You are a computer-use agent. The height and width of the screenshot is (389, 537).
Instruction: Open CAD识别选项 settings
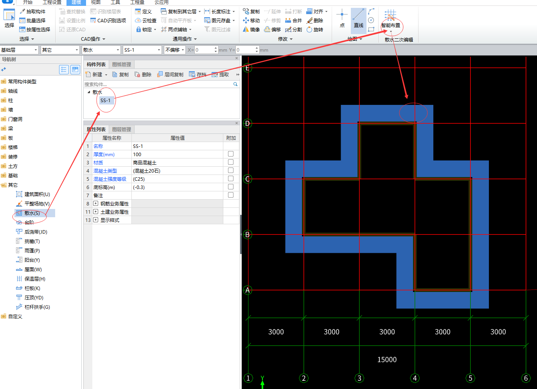[x=108, y=20]
